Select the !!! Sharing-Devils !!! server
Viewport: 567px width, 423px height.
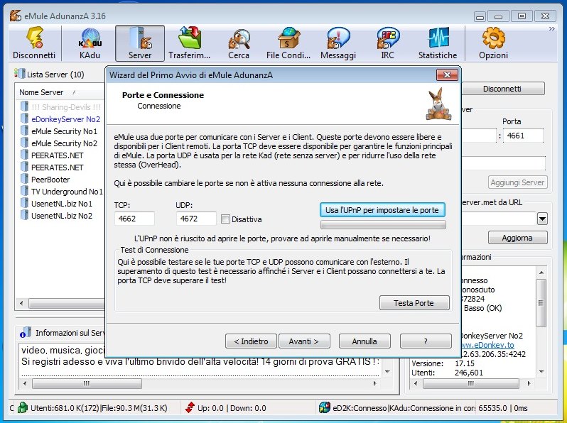coord(66,107)
